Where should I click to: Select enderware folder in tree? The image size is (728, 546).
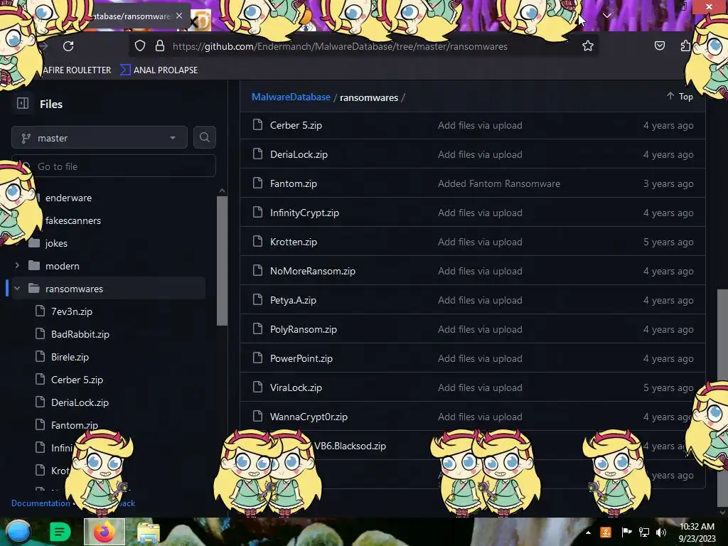click(68, 198)
